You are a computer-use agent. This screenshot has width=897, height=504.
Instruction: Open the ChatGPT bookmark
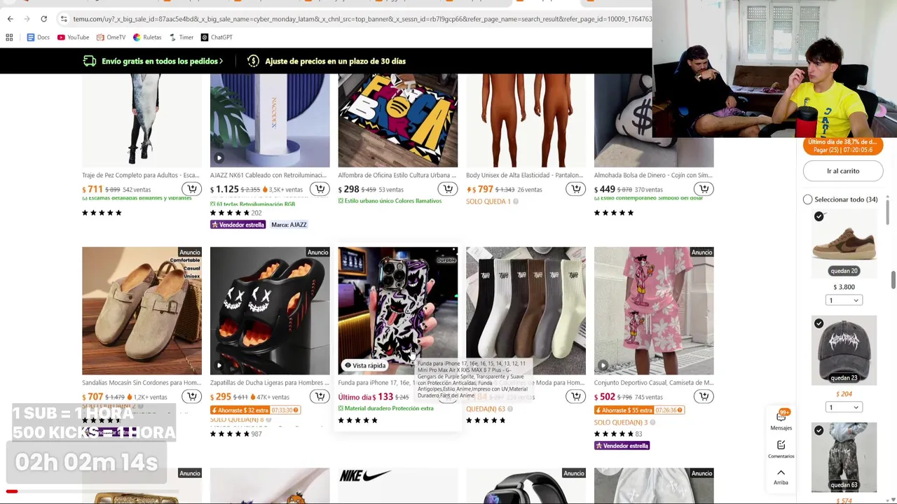[x=216, y=37]
